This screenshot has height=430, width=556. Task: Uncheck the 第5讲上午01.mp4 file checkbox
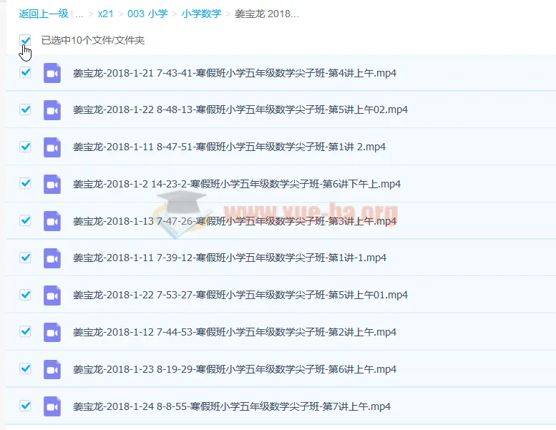pyautogui.click(x=25, y=295)
